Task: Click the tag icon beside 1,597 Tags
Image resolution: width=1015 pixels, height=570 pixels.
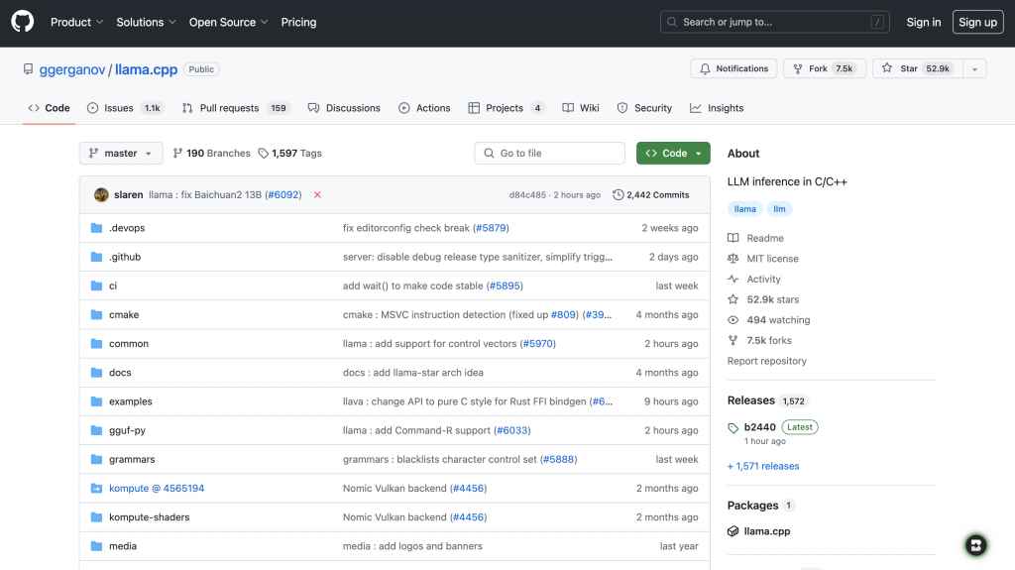Action: pos(263,153)
